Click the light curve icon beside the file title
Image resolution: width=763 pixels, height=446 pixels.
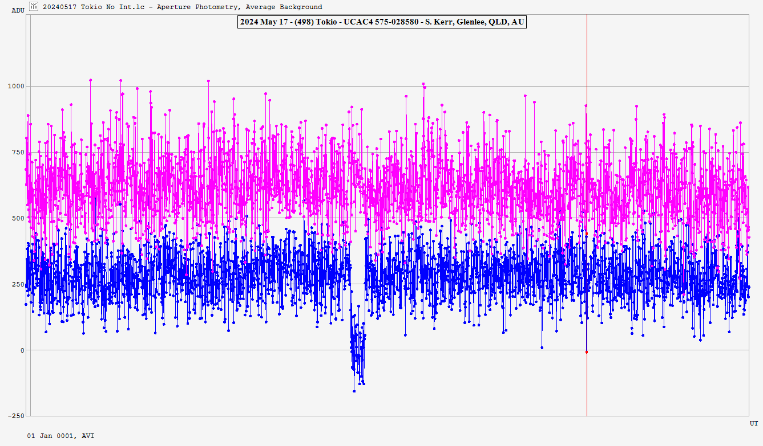(34, 6)
